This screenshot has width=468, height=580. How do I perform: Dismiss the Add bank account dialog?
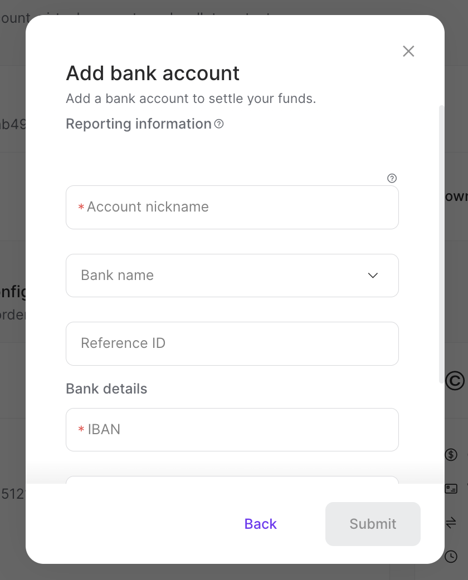pyautogui.click(x=408, y=51)
